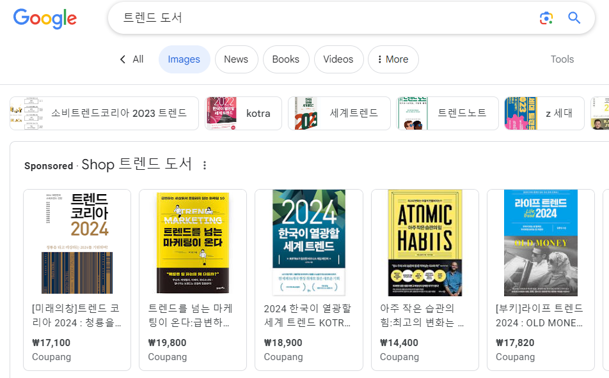
Task: Click thumbnail image in kotra chip
Action: click(221, 113)
